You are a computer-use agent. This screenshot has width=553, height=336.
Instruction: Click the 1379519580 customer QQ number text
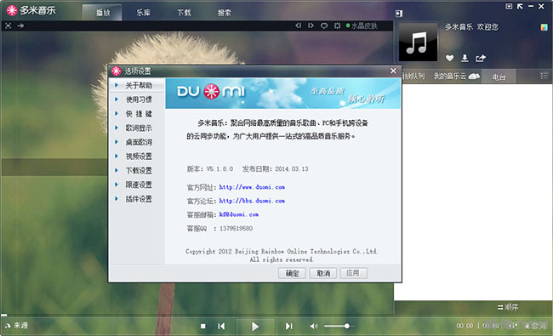(236, 229)
